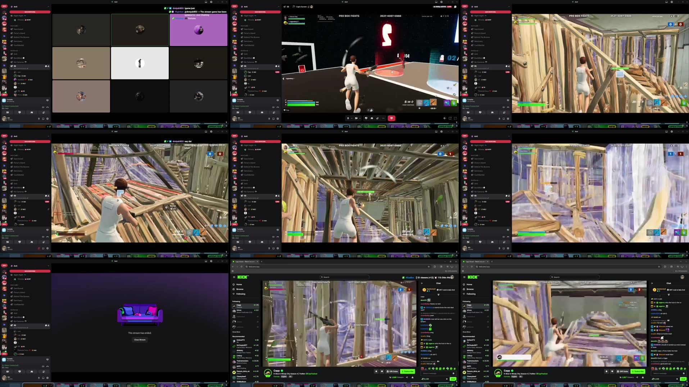689x387 pixels.
Task: Open emoji picker in score 2-1 chat input
Action: tap(453, 373)
